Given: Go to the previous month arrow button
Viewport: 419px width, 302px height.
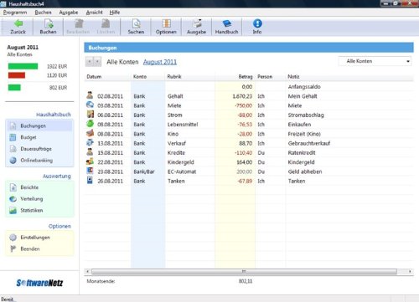Looking at the screenshot, I should 90,61.
